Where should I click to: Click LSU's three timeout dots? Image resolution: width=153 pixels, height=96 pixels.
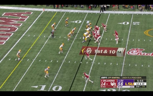pyautogui.click(x=120, y=87)
